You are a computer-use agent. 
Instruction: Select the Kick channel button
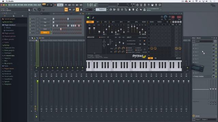[45, 19]
